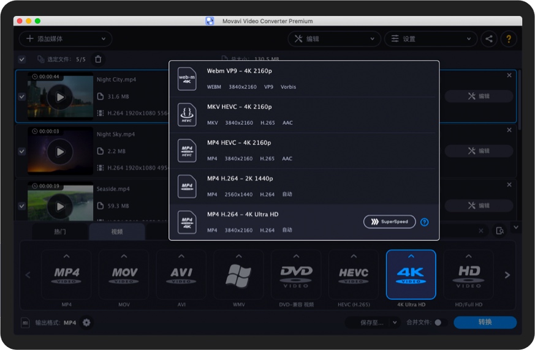This screenshot has width=535, height=350.
Task: Click 编辑 button for Seaside.mp4
Action: (479, 206)
